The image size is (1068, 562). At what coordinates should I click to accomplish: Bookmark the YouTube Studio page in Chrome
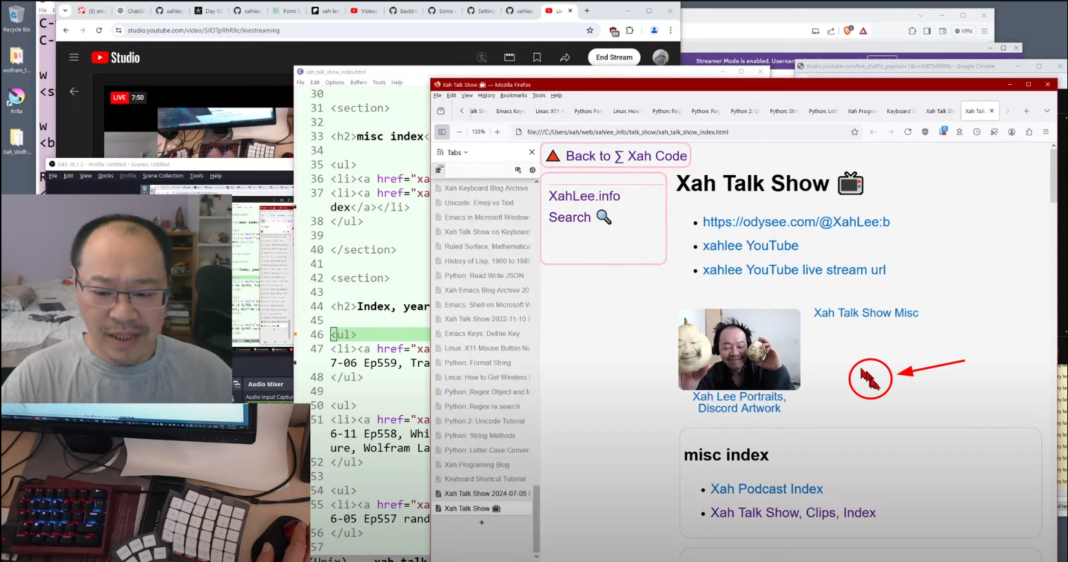click(x=590, y=30)
